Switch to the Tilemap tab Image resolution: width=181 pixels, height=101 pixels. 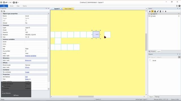pos(157,97)
